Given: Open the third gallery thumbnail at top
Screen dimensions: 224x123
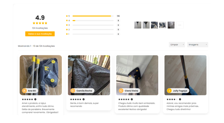Looking at the screenshot, I should pos(154,25).
